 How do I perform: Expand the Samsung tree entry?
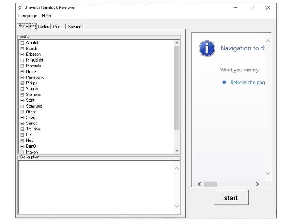point(22,106)
